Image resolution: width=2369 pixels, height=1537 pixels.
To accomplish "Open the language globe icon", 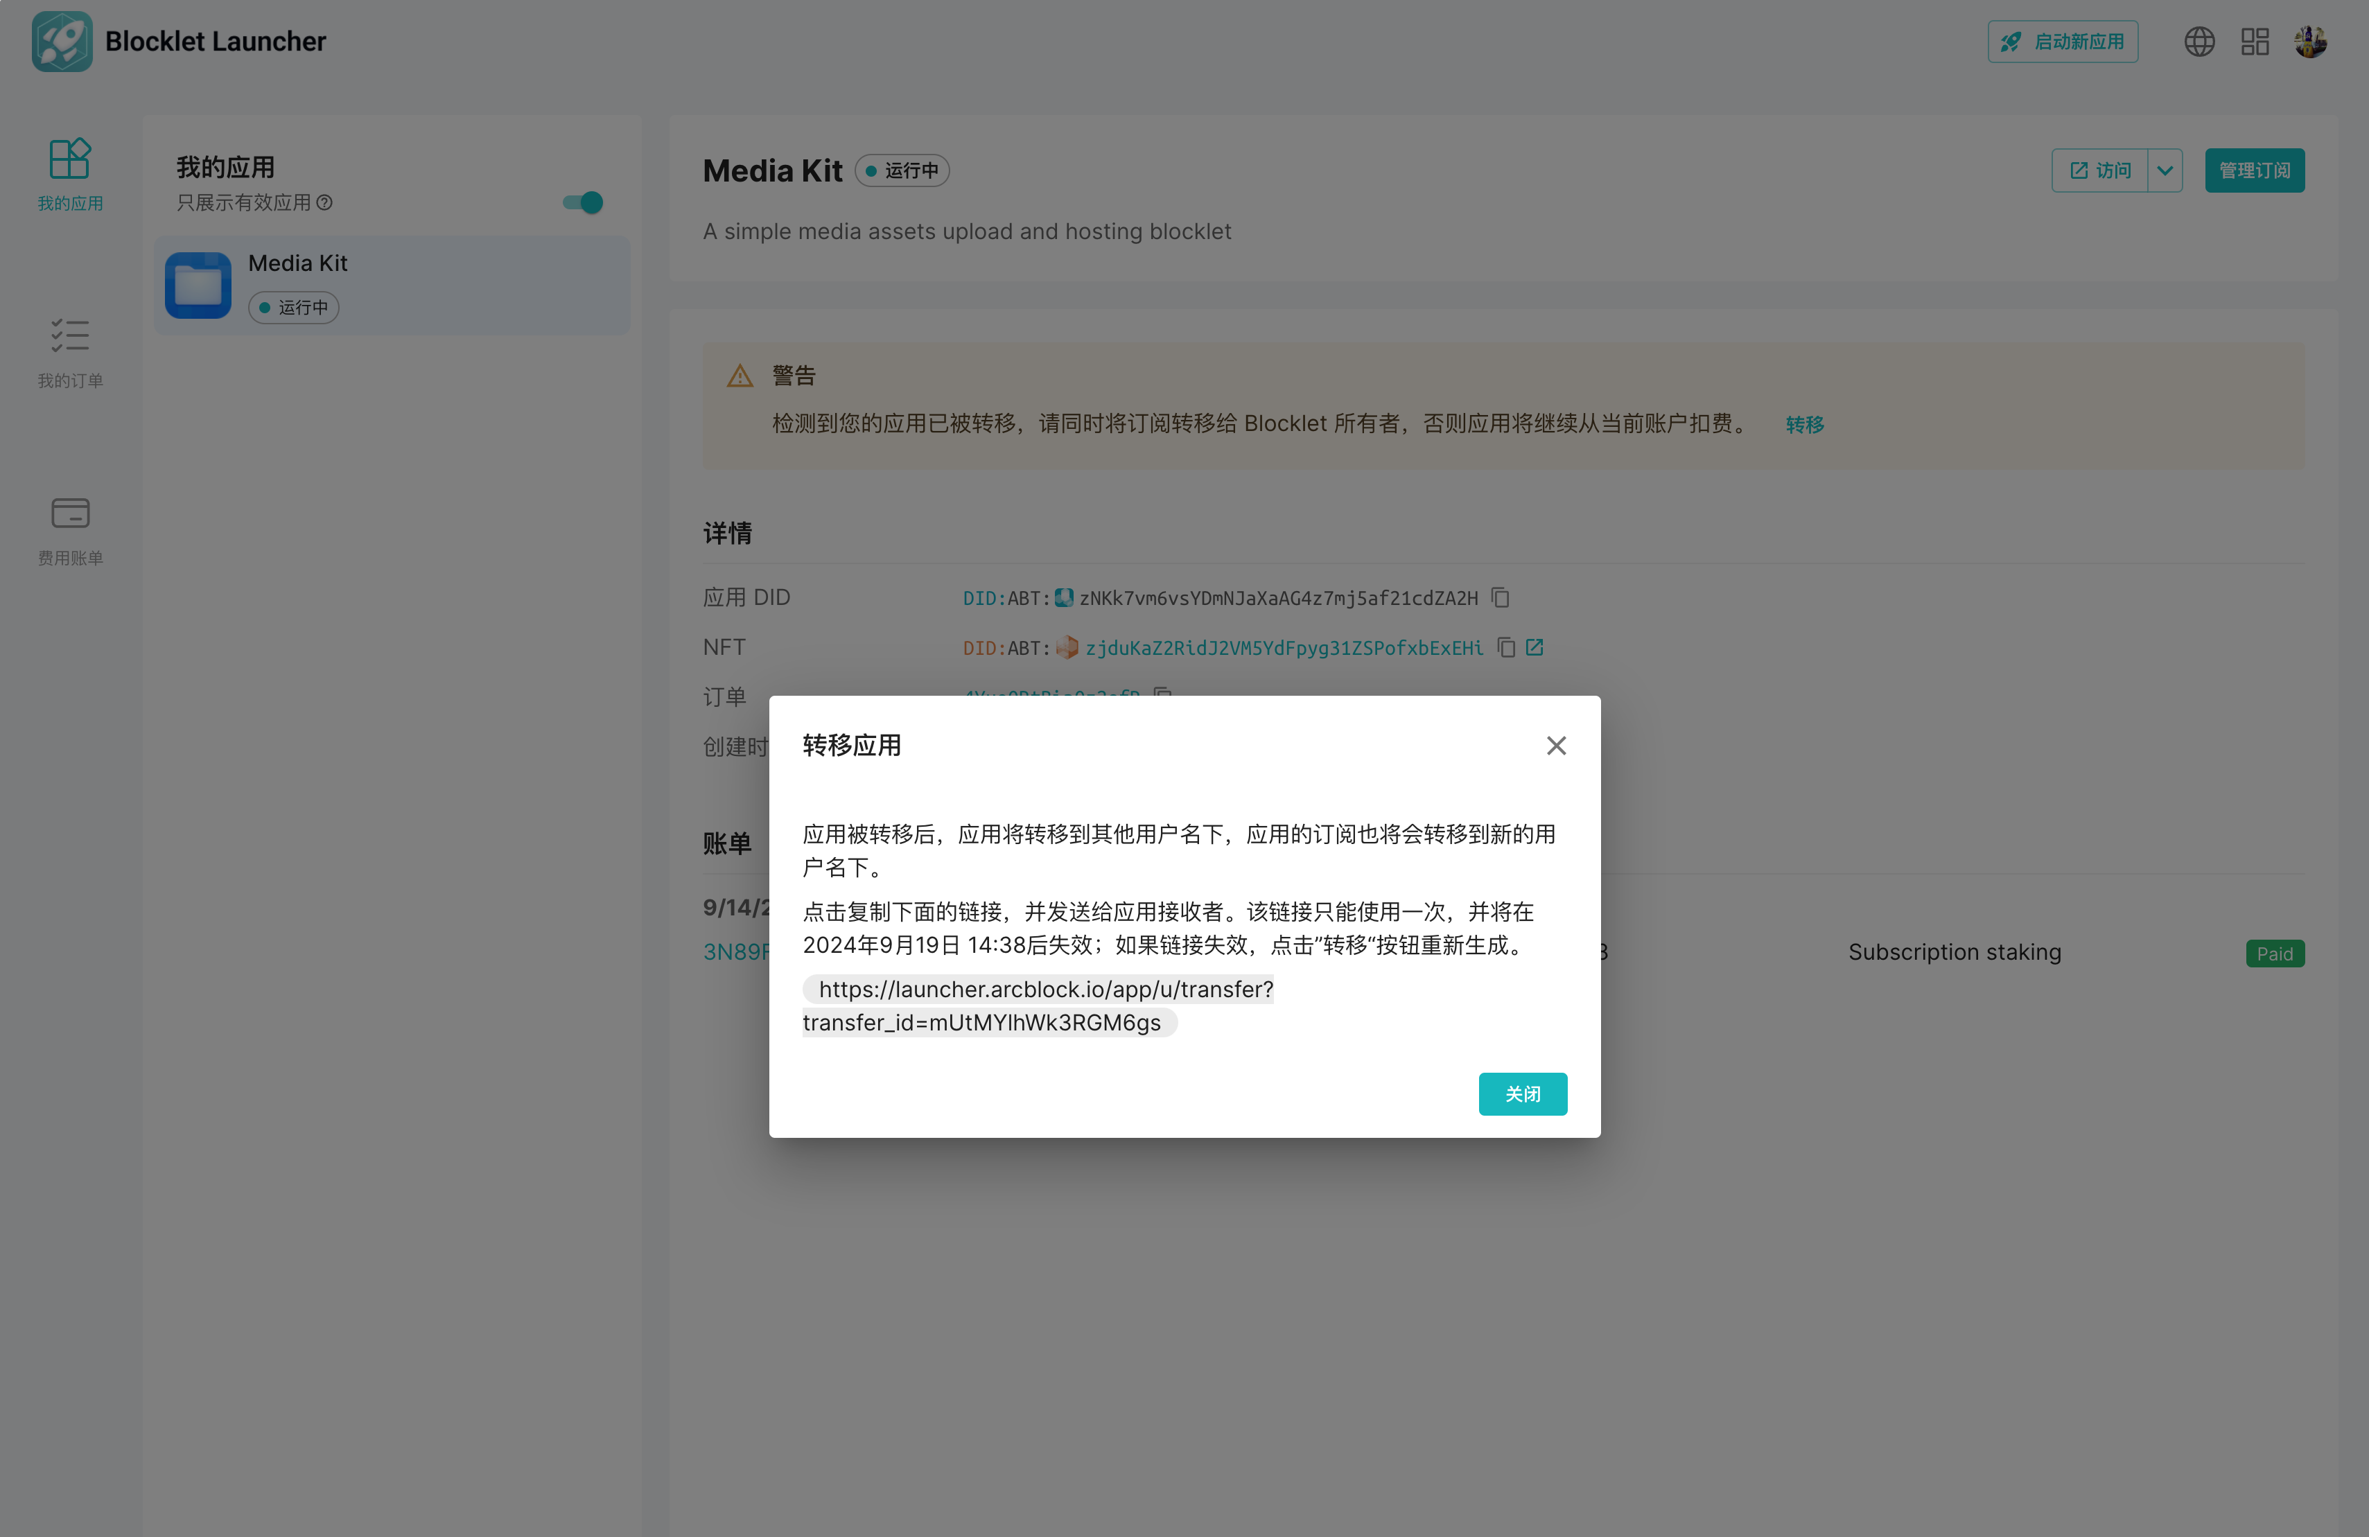I will [x=2198, y=41].
